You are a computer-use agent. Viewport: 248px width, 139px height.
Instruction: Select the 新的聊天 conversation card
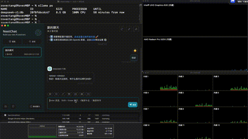[22, 52]
